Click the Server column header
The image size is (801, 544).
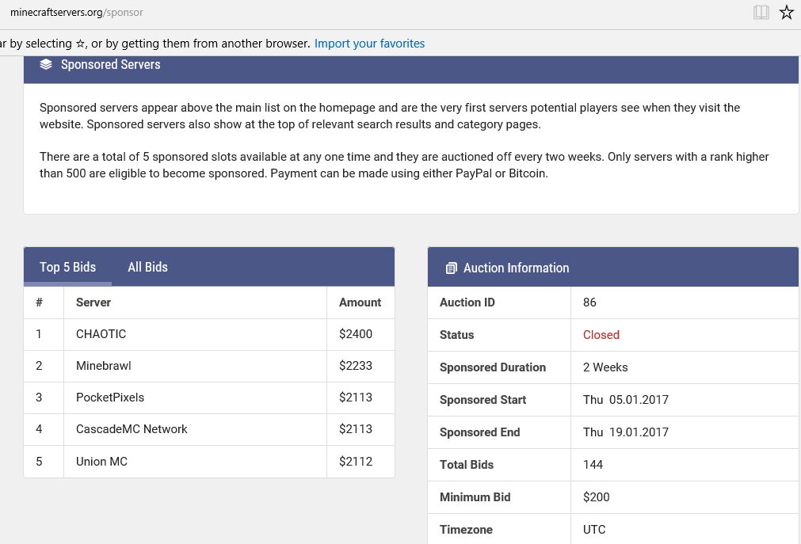point(93,302)
